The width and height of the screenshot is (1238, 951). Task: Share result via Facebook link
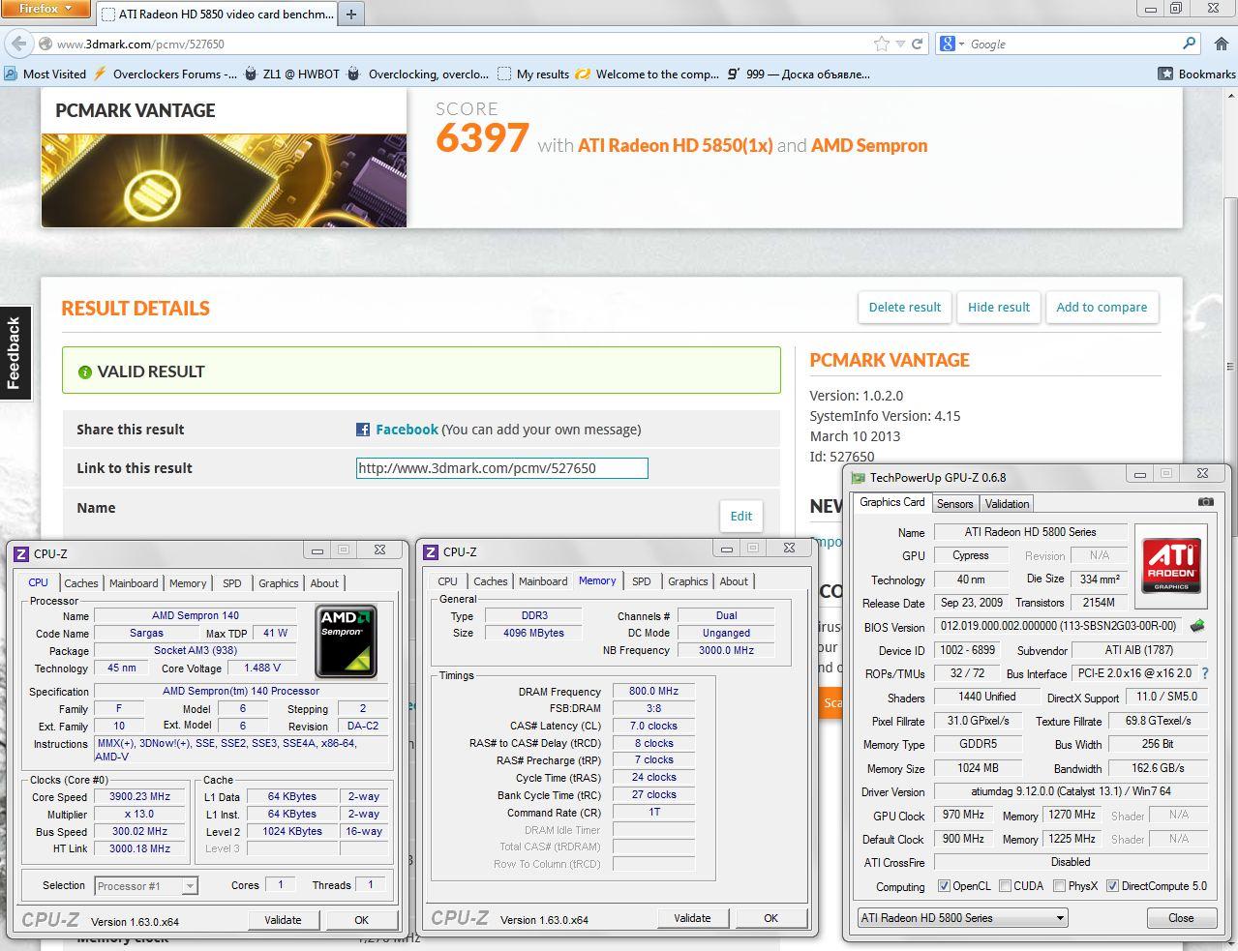pyautogui.click(x=407, y=430)
